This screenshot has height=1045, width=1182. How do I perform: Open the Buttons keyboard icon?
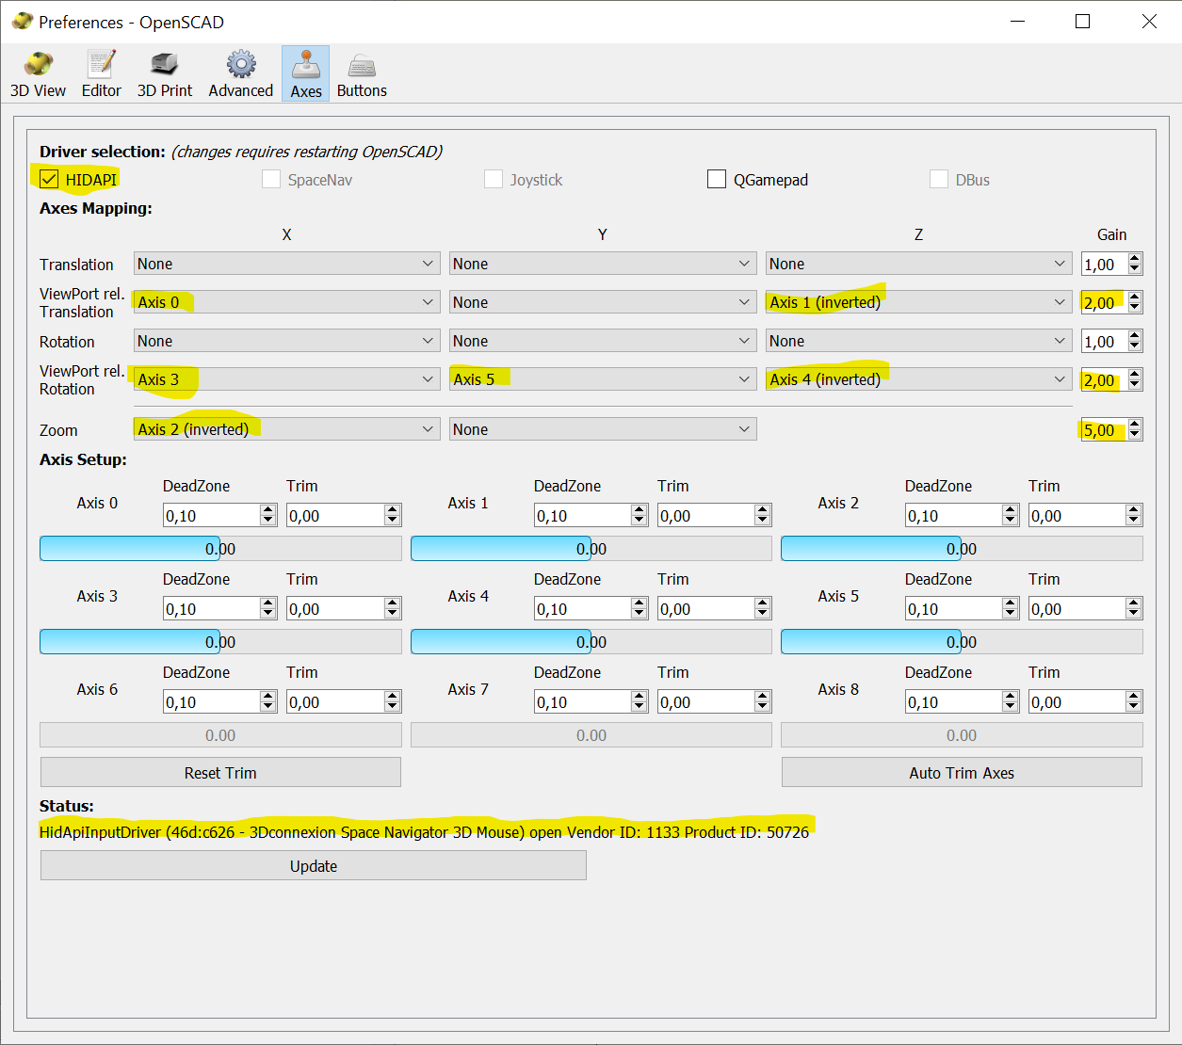pyautogui.click(x=362, y=65)
